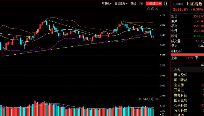Open 瀚川智能 in the stock list

pyautogui.click(x=180, y=80)
